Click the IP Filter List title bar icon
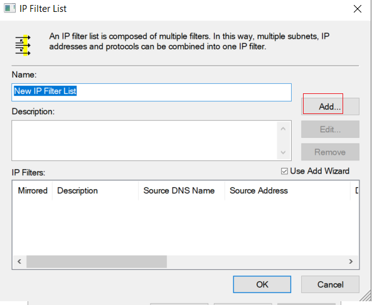 point(10,9)
